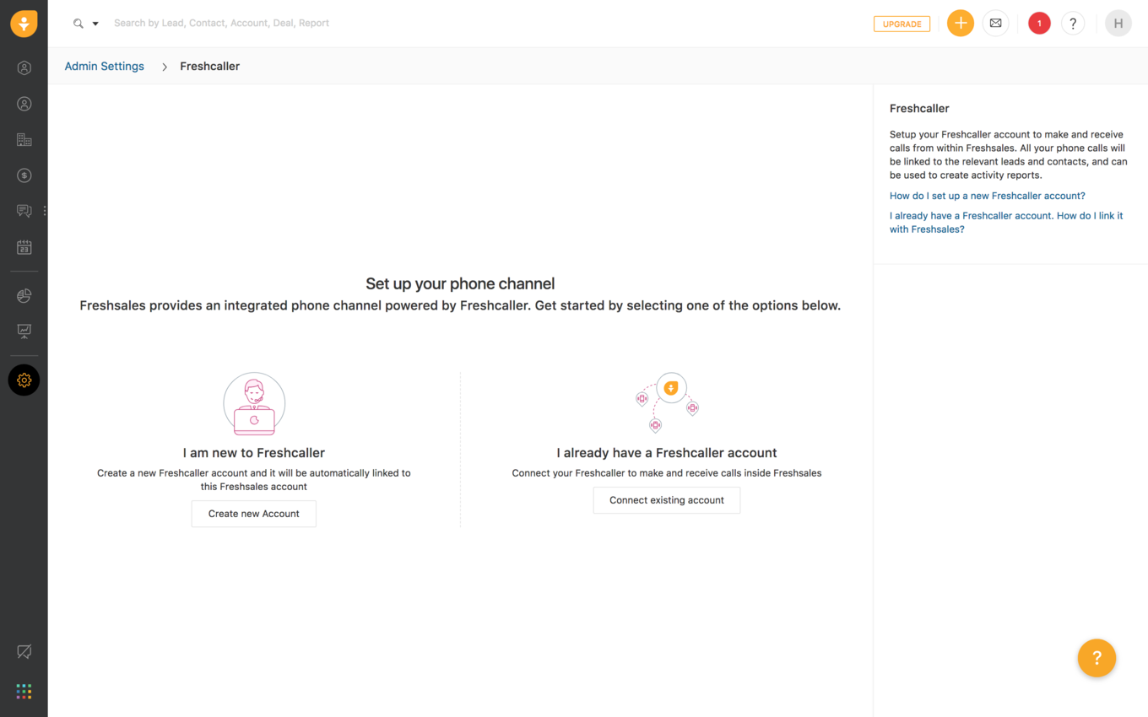Click the UPGRADE button
Screen dimensions: 1148x717
pos(902,24)
